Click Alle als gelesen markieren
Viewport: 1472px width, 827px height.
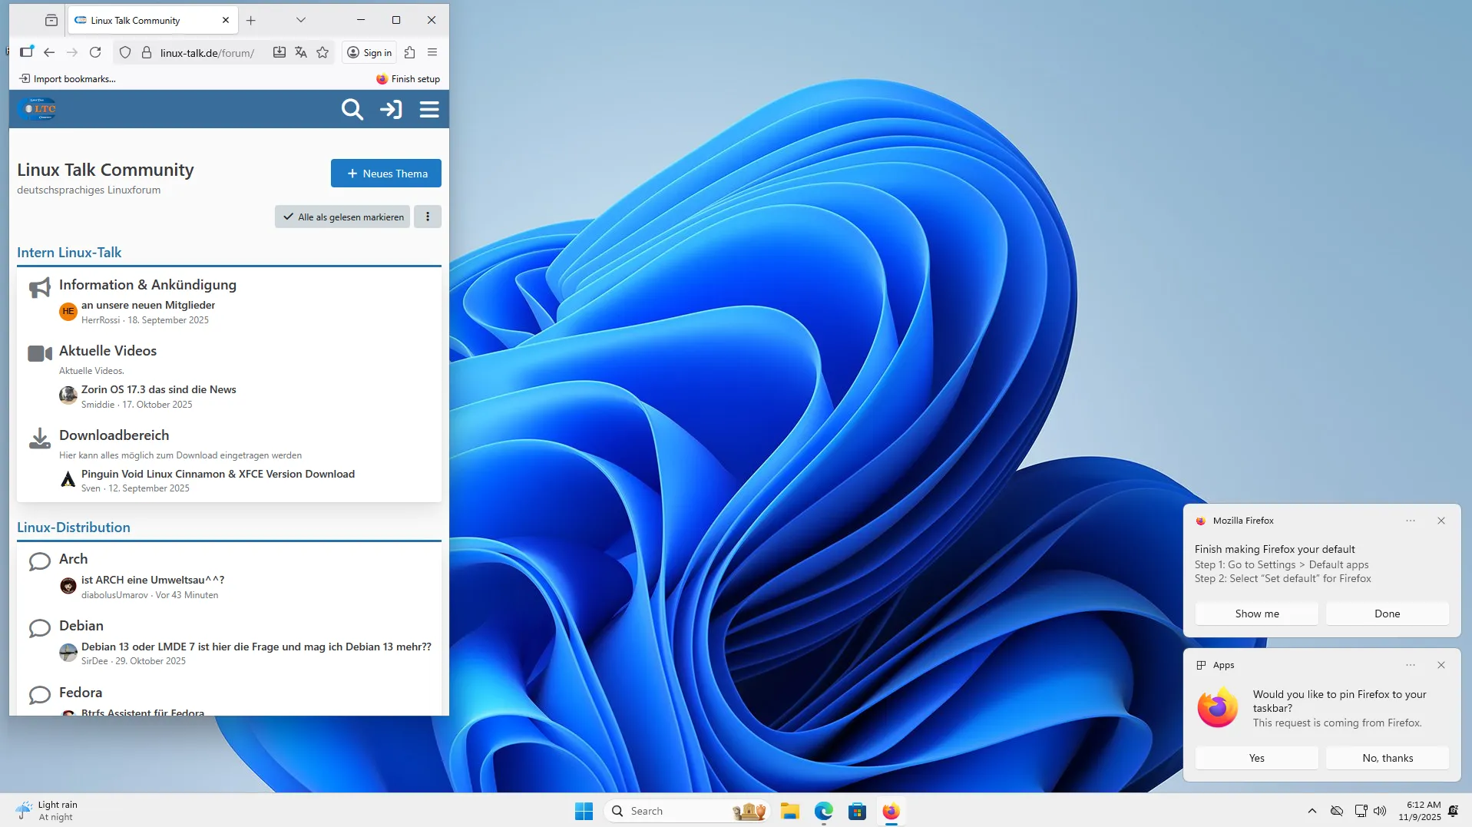(x=342, y=217)
